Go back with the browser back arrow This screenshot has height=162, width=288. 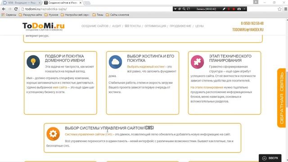point(4,9)
